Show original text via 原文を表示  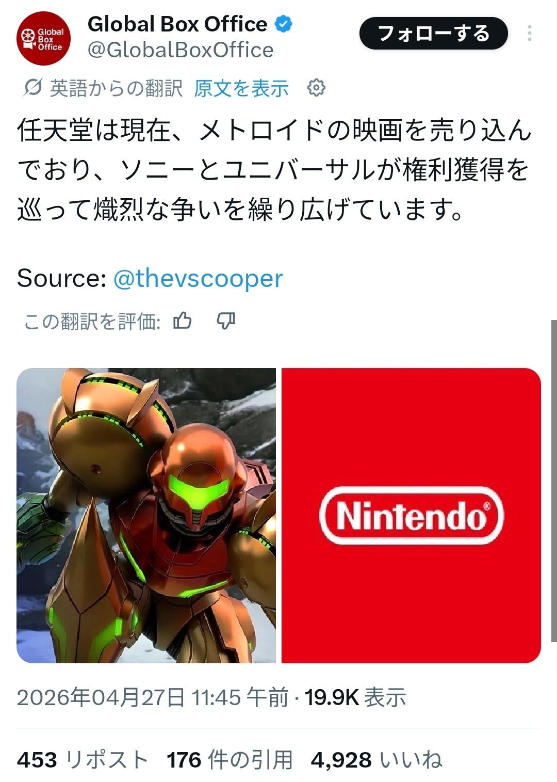[241, 88]
